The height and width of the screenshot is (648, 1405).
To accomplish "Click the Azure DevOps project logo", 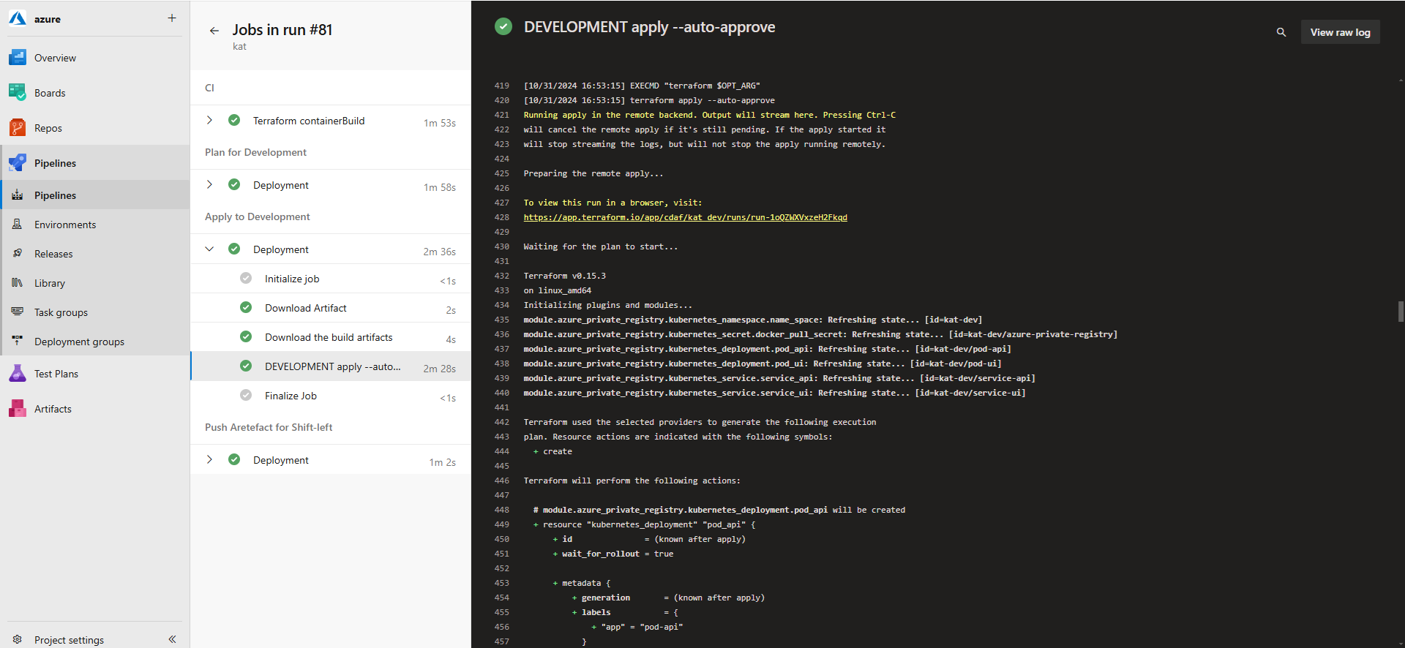I will click(x=18, y=18).
